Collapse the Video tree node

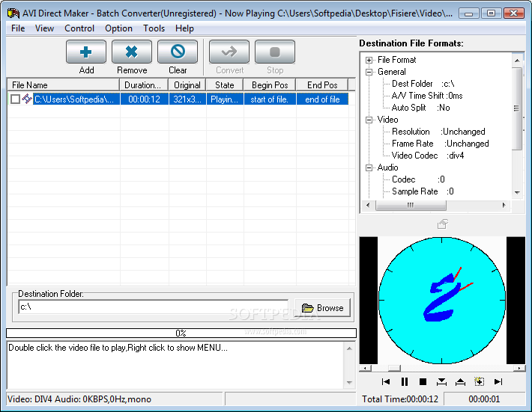pos(369,120)
